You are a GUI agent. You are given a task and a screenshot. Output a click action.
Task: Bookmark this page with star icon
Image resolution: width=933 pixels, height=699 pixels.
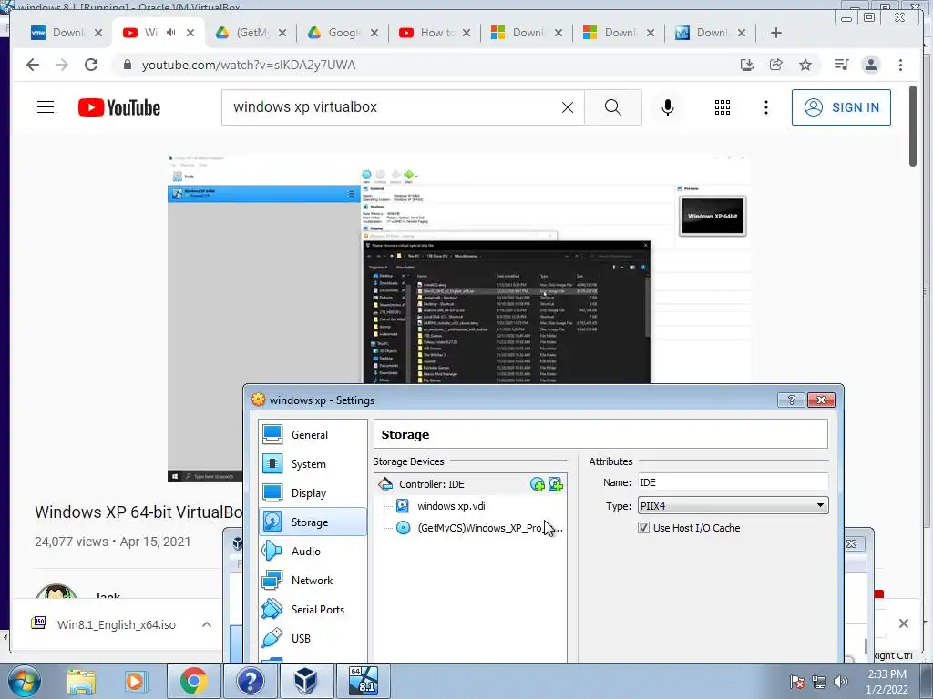805,65
